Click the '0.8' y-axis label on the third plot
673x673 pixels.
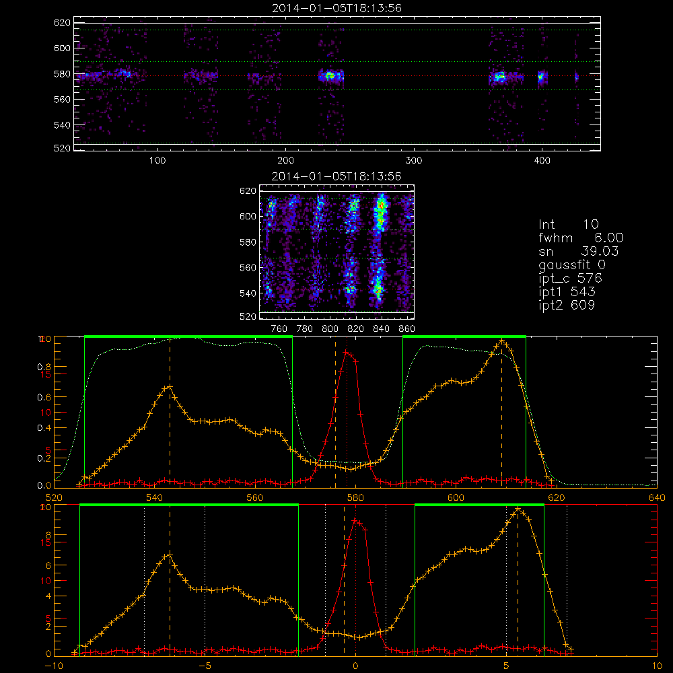[x=44, y=367]
